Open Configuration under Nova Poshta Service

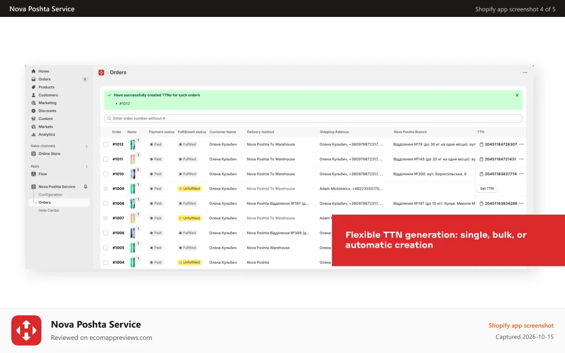click(x=50, y=195)
